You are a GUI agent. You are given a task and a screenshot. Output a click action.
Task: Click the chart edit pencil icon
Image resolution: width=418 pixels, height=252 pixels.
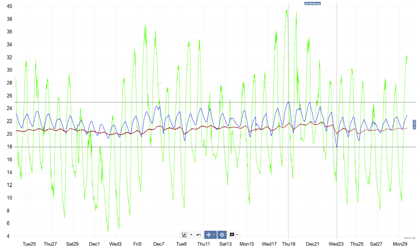point(185,235)
